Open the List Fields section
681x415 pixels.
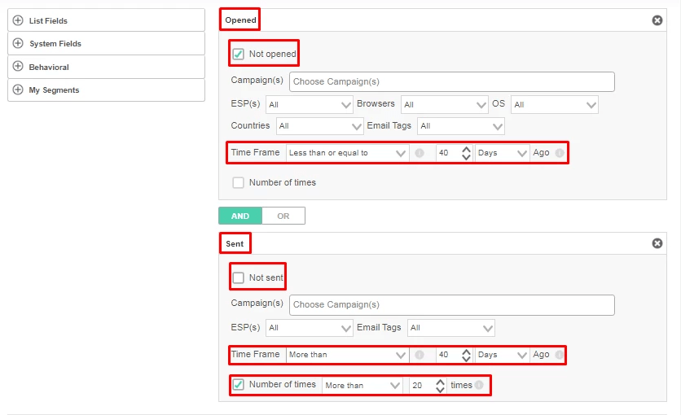tap(106, 20)
